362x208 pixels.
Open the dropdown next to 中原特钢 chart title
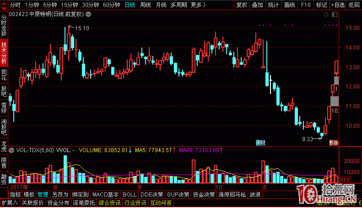(88, 14)
